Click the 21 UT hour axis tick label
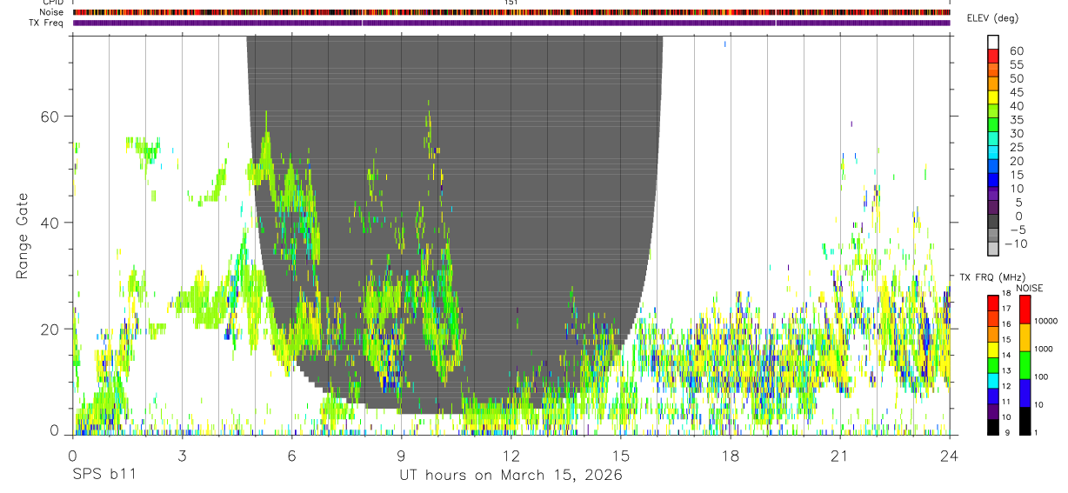The height and width of the screenshot is (493, 1068). (840, 456)
